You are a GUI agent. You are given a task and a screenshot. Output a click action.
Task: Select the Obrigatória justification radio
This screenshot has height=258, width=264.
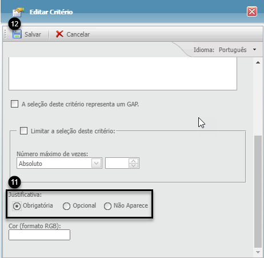click(x=17, y=206)
